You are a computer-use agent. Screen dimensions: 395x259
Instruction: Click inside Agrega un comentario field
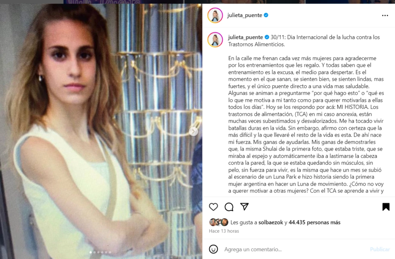click(295, 249)
